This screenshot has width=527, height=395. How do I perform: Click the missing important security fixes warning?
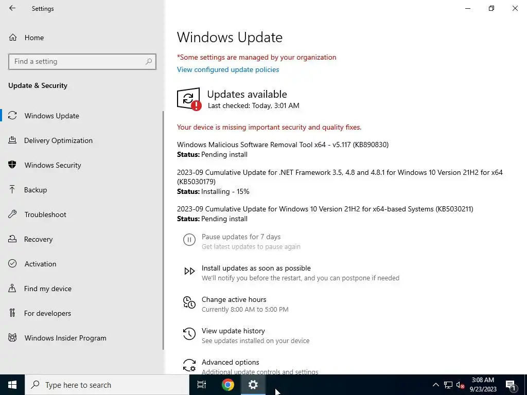(x=269, y=127)
